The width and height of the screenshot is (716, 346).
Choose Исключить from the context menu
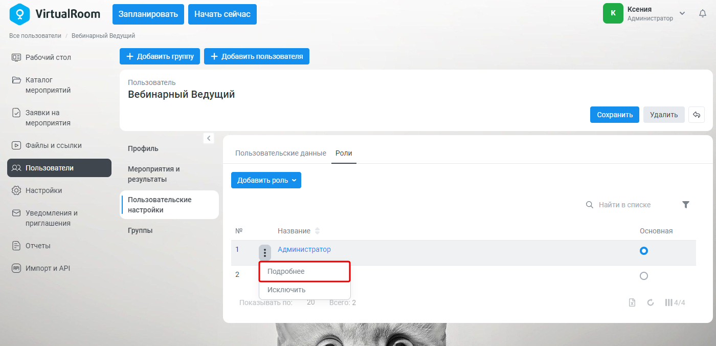[305, 290]
